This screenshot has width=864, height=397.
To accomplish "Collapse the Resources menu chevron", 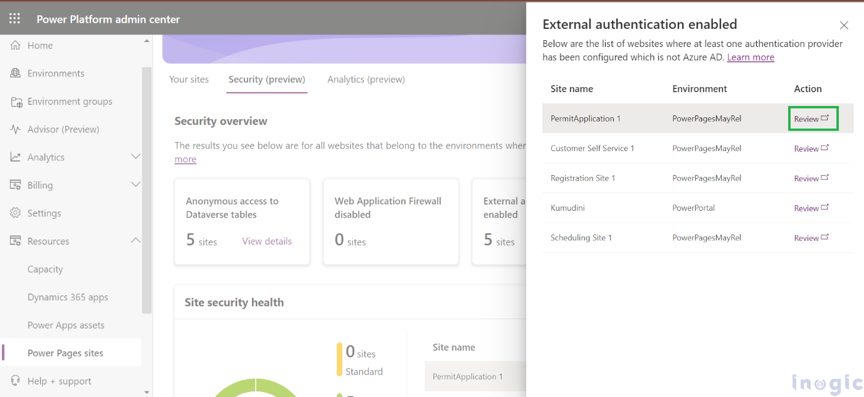I will coord(135,240).
